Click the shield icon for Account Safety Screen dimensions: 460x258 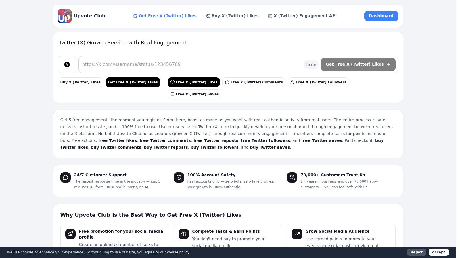point(179,177)
